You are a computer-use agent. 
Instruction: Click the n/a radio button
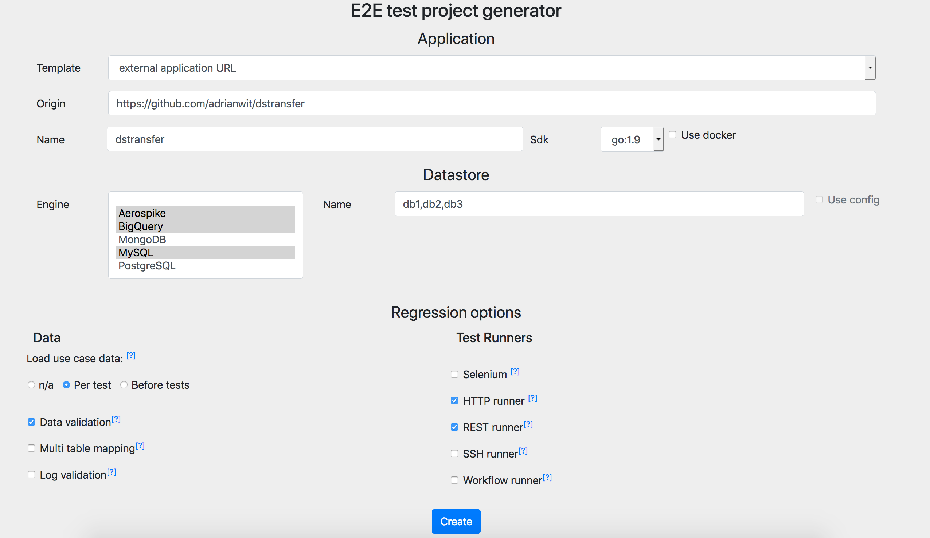click(31, 385)
